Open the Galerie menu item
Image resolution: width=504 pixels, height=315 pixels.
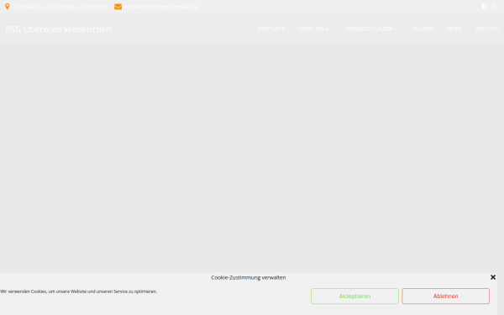tap(423, 29)
